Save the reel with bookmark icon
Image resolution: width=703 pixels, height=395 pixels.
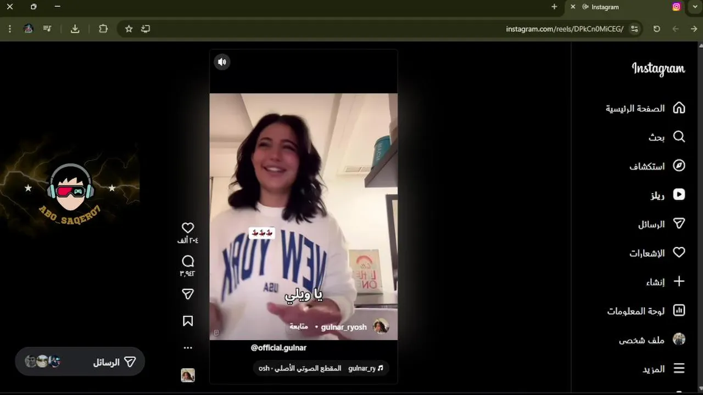pyautogui.click(x=188, y=321)
